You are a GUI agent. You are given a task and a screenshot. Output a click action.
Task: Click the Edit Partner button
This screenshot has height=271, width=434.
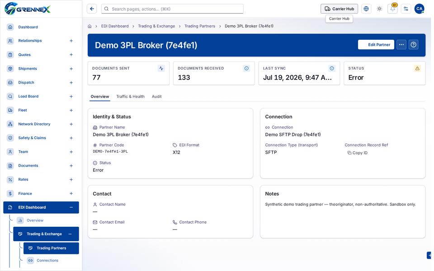(x=376, y=45)
